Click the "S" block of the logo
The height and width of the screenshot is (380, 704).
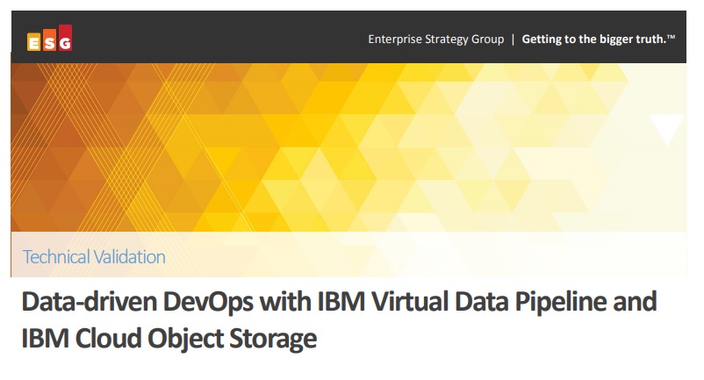(x=49, y=40)
